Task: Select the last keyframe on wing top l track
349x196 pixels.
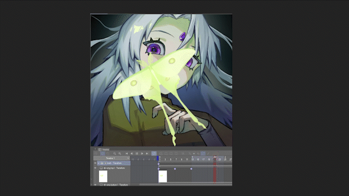Action: tap(191, 169)
